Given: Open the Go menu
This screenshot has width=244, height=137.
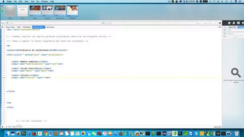Looking at the screenshot, I should click(38, 2).
